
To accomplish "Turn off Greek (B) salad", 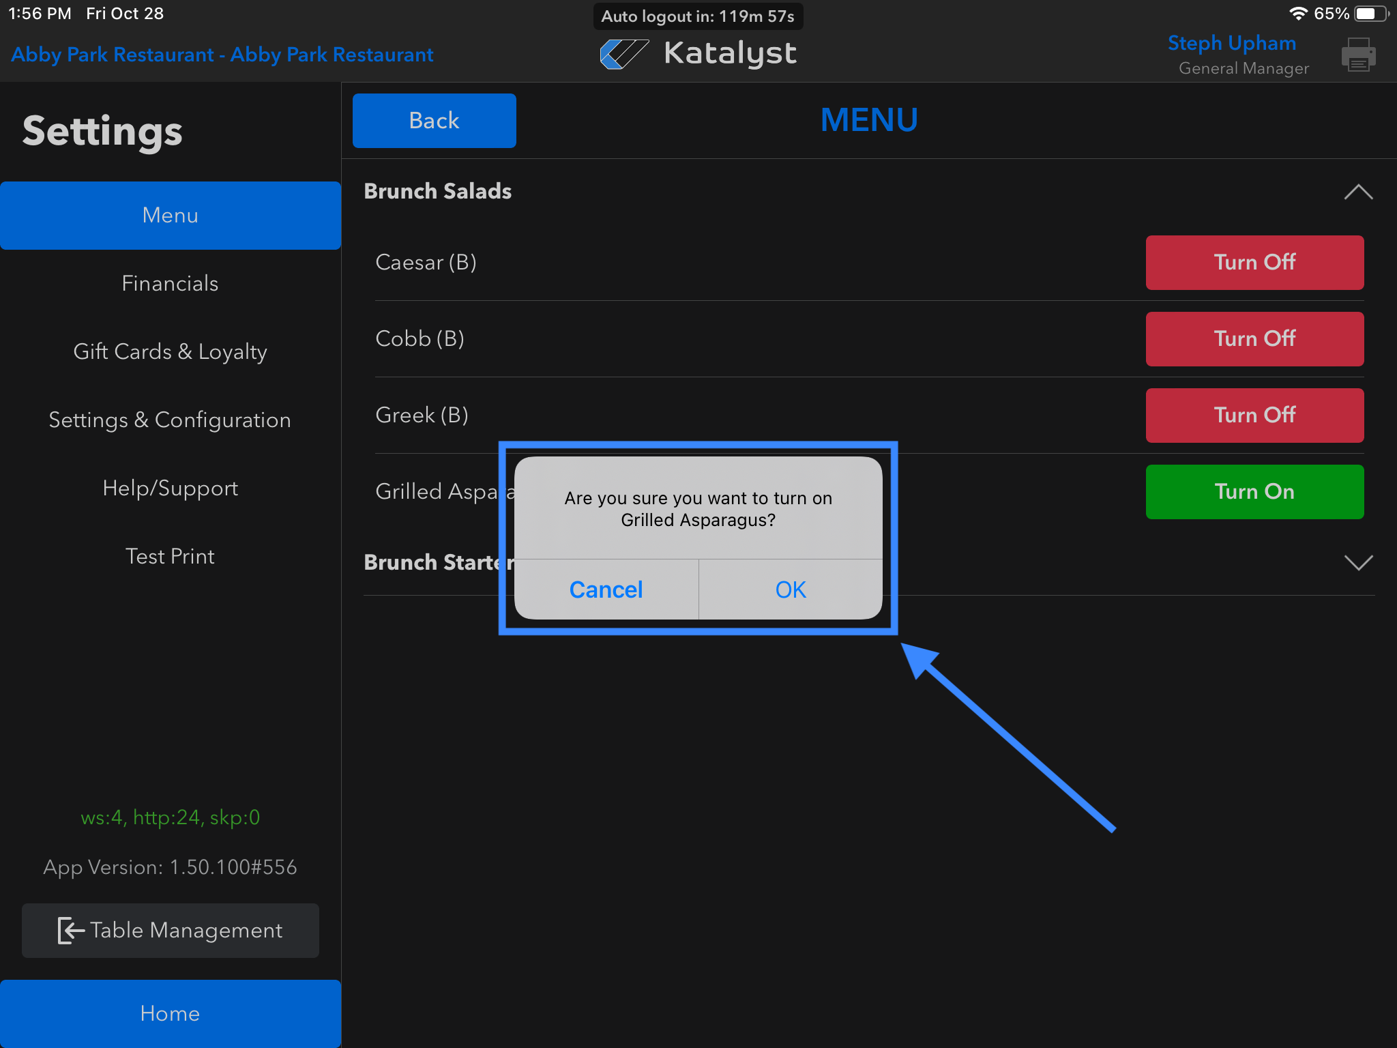I will [x=1254, y=416].
